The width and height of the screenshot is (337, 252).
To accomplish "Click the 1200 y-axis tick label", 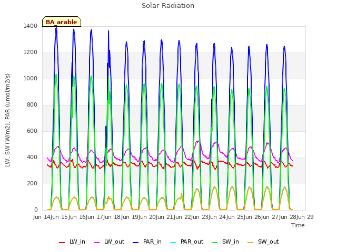I will click(x=31, y=52).
